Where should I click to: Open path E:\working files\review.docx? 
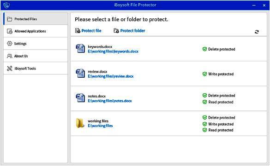point(111,76)
